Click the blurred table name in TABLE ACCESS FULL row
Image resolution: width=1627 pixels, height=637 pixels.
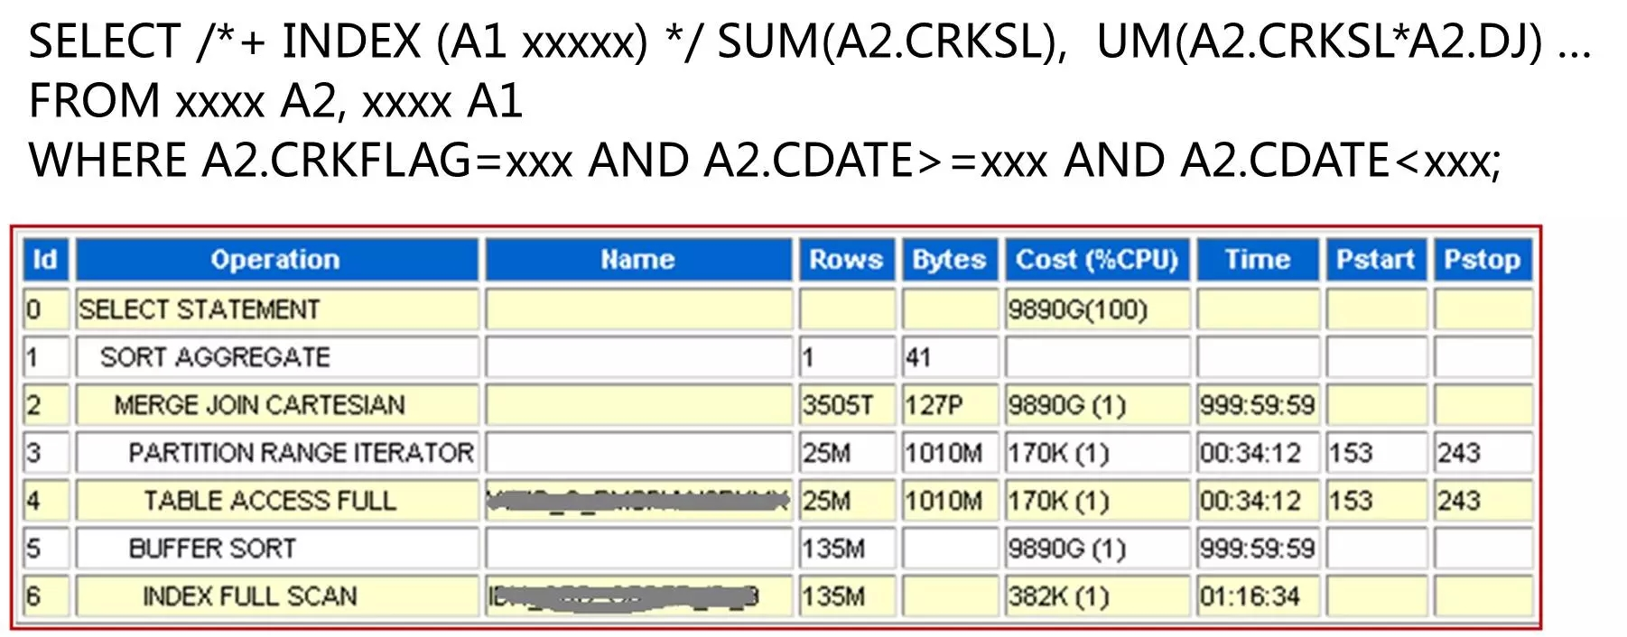pyautogui.click(x=638, y=501)
